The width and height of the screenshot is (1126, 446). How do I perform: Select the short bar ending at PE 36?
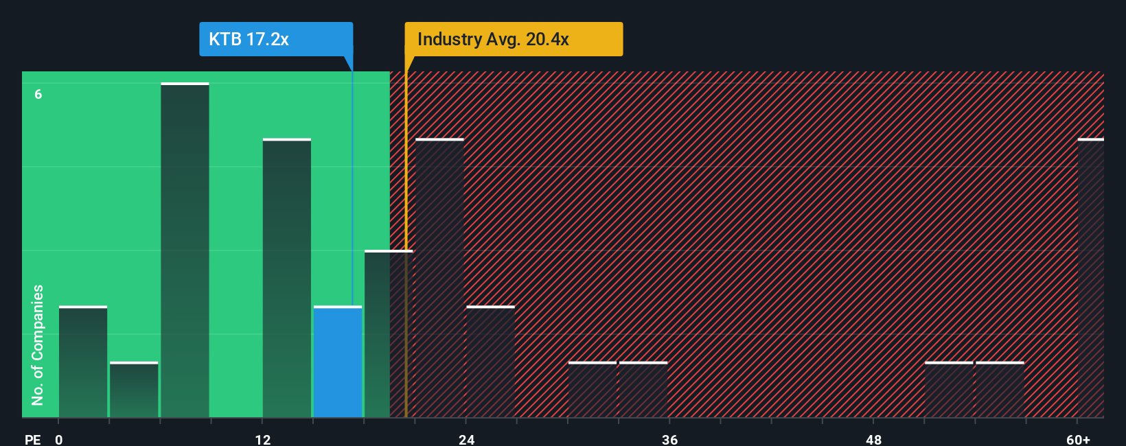pyautogui.click(x=643, y=390)
